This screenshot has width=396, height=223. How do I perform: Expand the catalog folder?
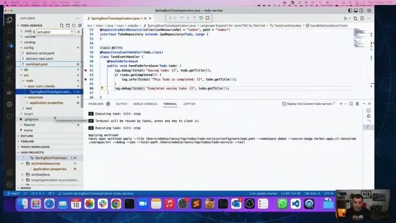[x=49, y=42]
